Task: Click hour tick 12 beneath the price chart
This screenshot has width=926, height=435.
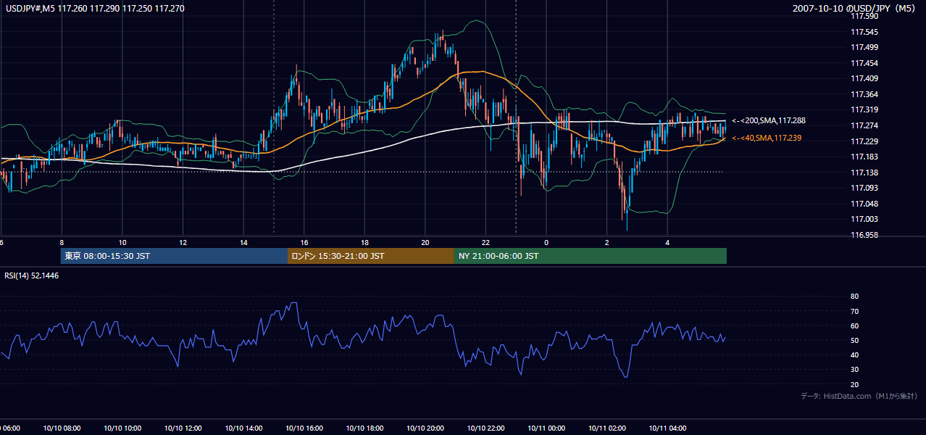Action: [183, 242]
